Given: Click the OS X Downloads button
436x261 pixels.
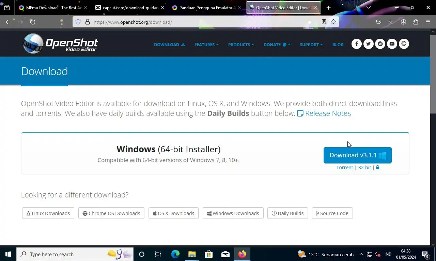Looking at the screenshot, I should click(x=173, y=213).
